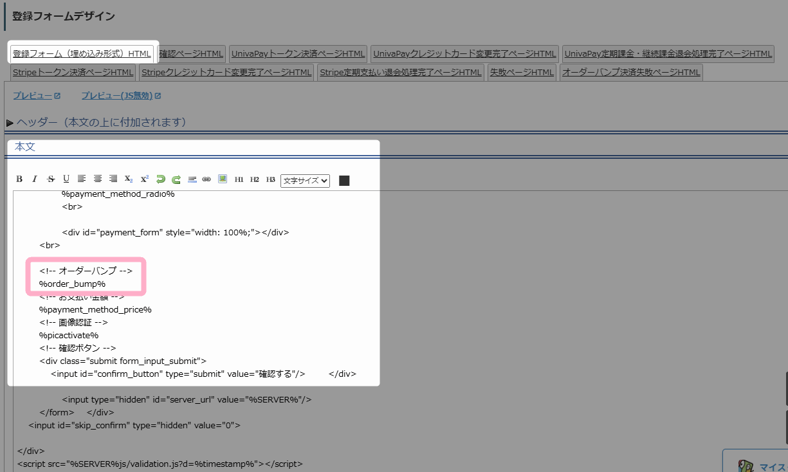This screenshot has height=472, width=788.
Task: Switch to the 失敗ページHTML tab
Action: tap(521, 72)
